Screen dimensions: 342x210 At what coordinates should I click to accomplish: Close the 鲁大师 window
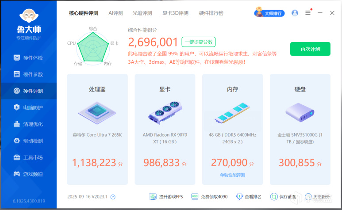coord(332,13)
